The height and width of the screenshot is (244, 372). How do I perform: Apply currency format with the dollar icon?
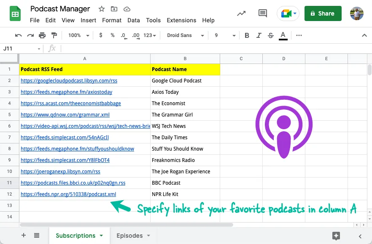pos(100,35)
